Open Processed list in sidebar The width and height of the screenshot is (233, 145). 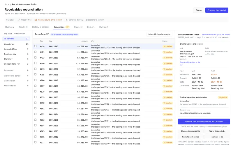[x=16, y=70]
